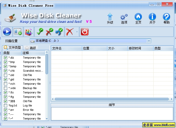The height and width of the screenshot is (128, 176).
Task: Click the large red X delete icon
Action: click(x=70, y=32)
